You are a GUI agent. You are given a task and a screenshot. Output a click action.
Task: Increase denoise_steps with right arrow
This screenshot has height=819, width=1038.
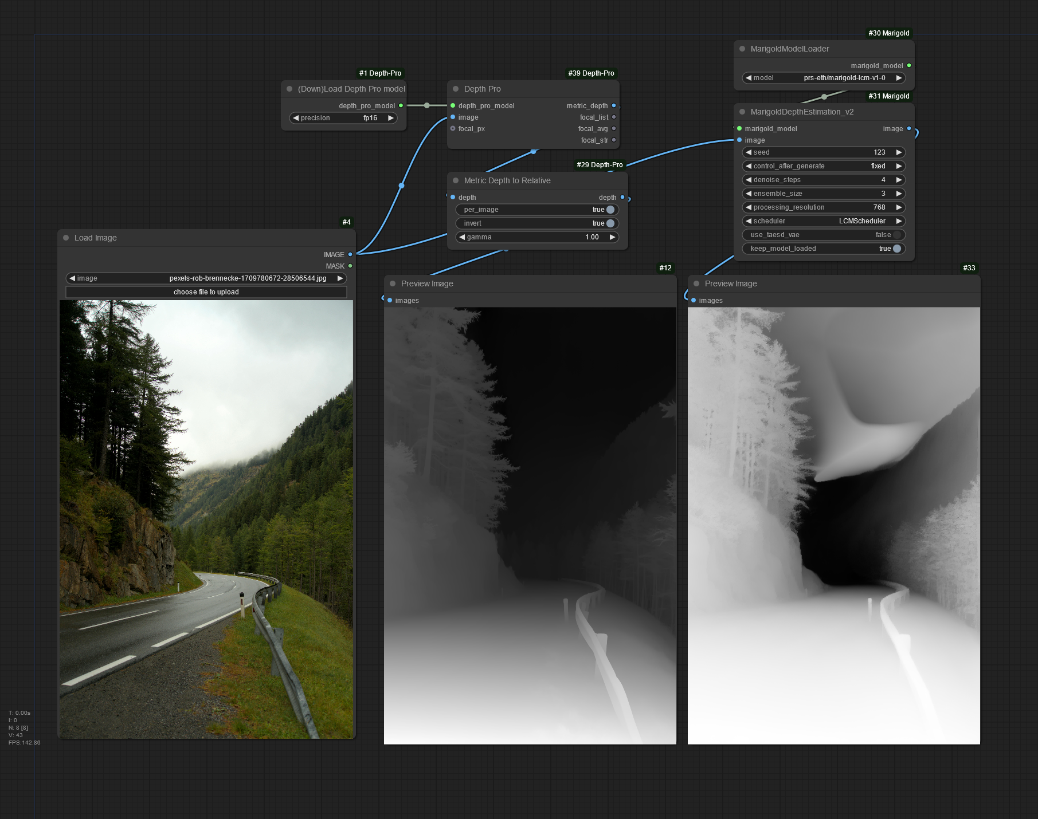899,180
